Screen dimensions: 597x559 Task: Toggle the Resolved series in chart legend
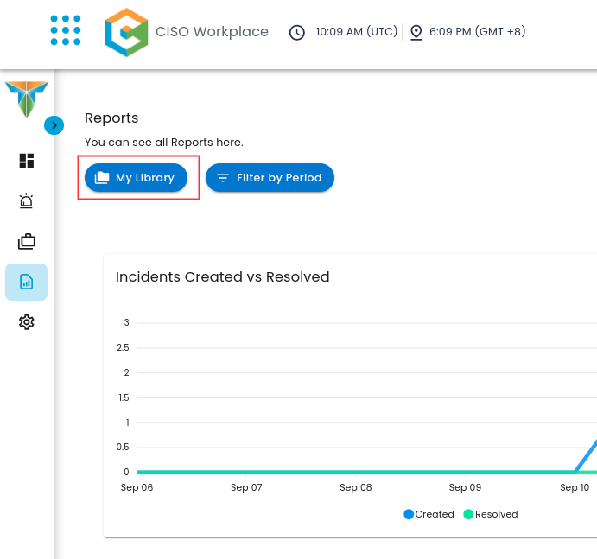pos(491,514)
